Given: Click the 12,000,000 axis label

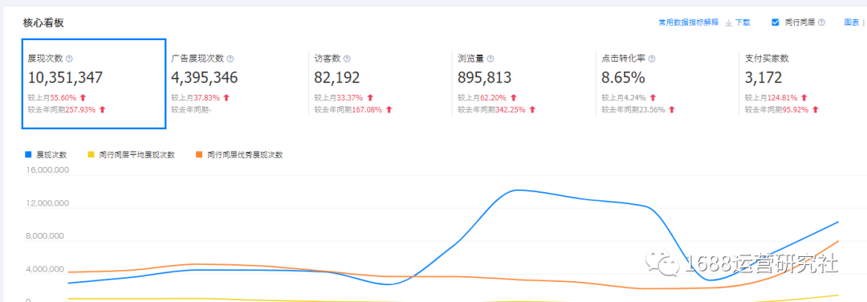Looking at the screenshot, I should (x=48, y=203).
